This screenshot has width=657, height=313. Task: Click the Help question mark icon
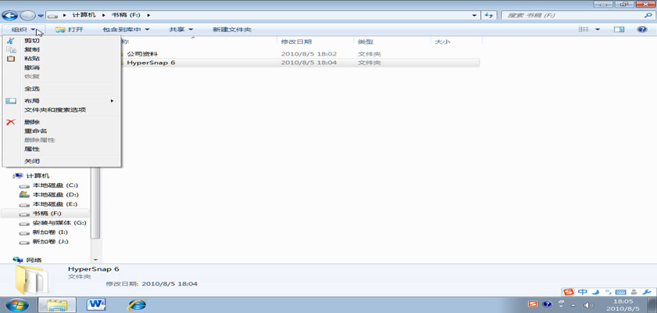(640, 30)
